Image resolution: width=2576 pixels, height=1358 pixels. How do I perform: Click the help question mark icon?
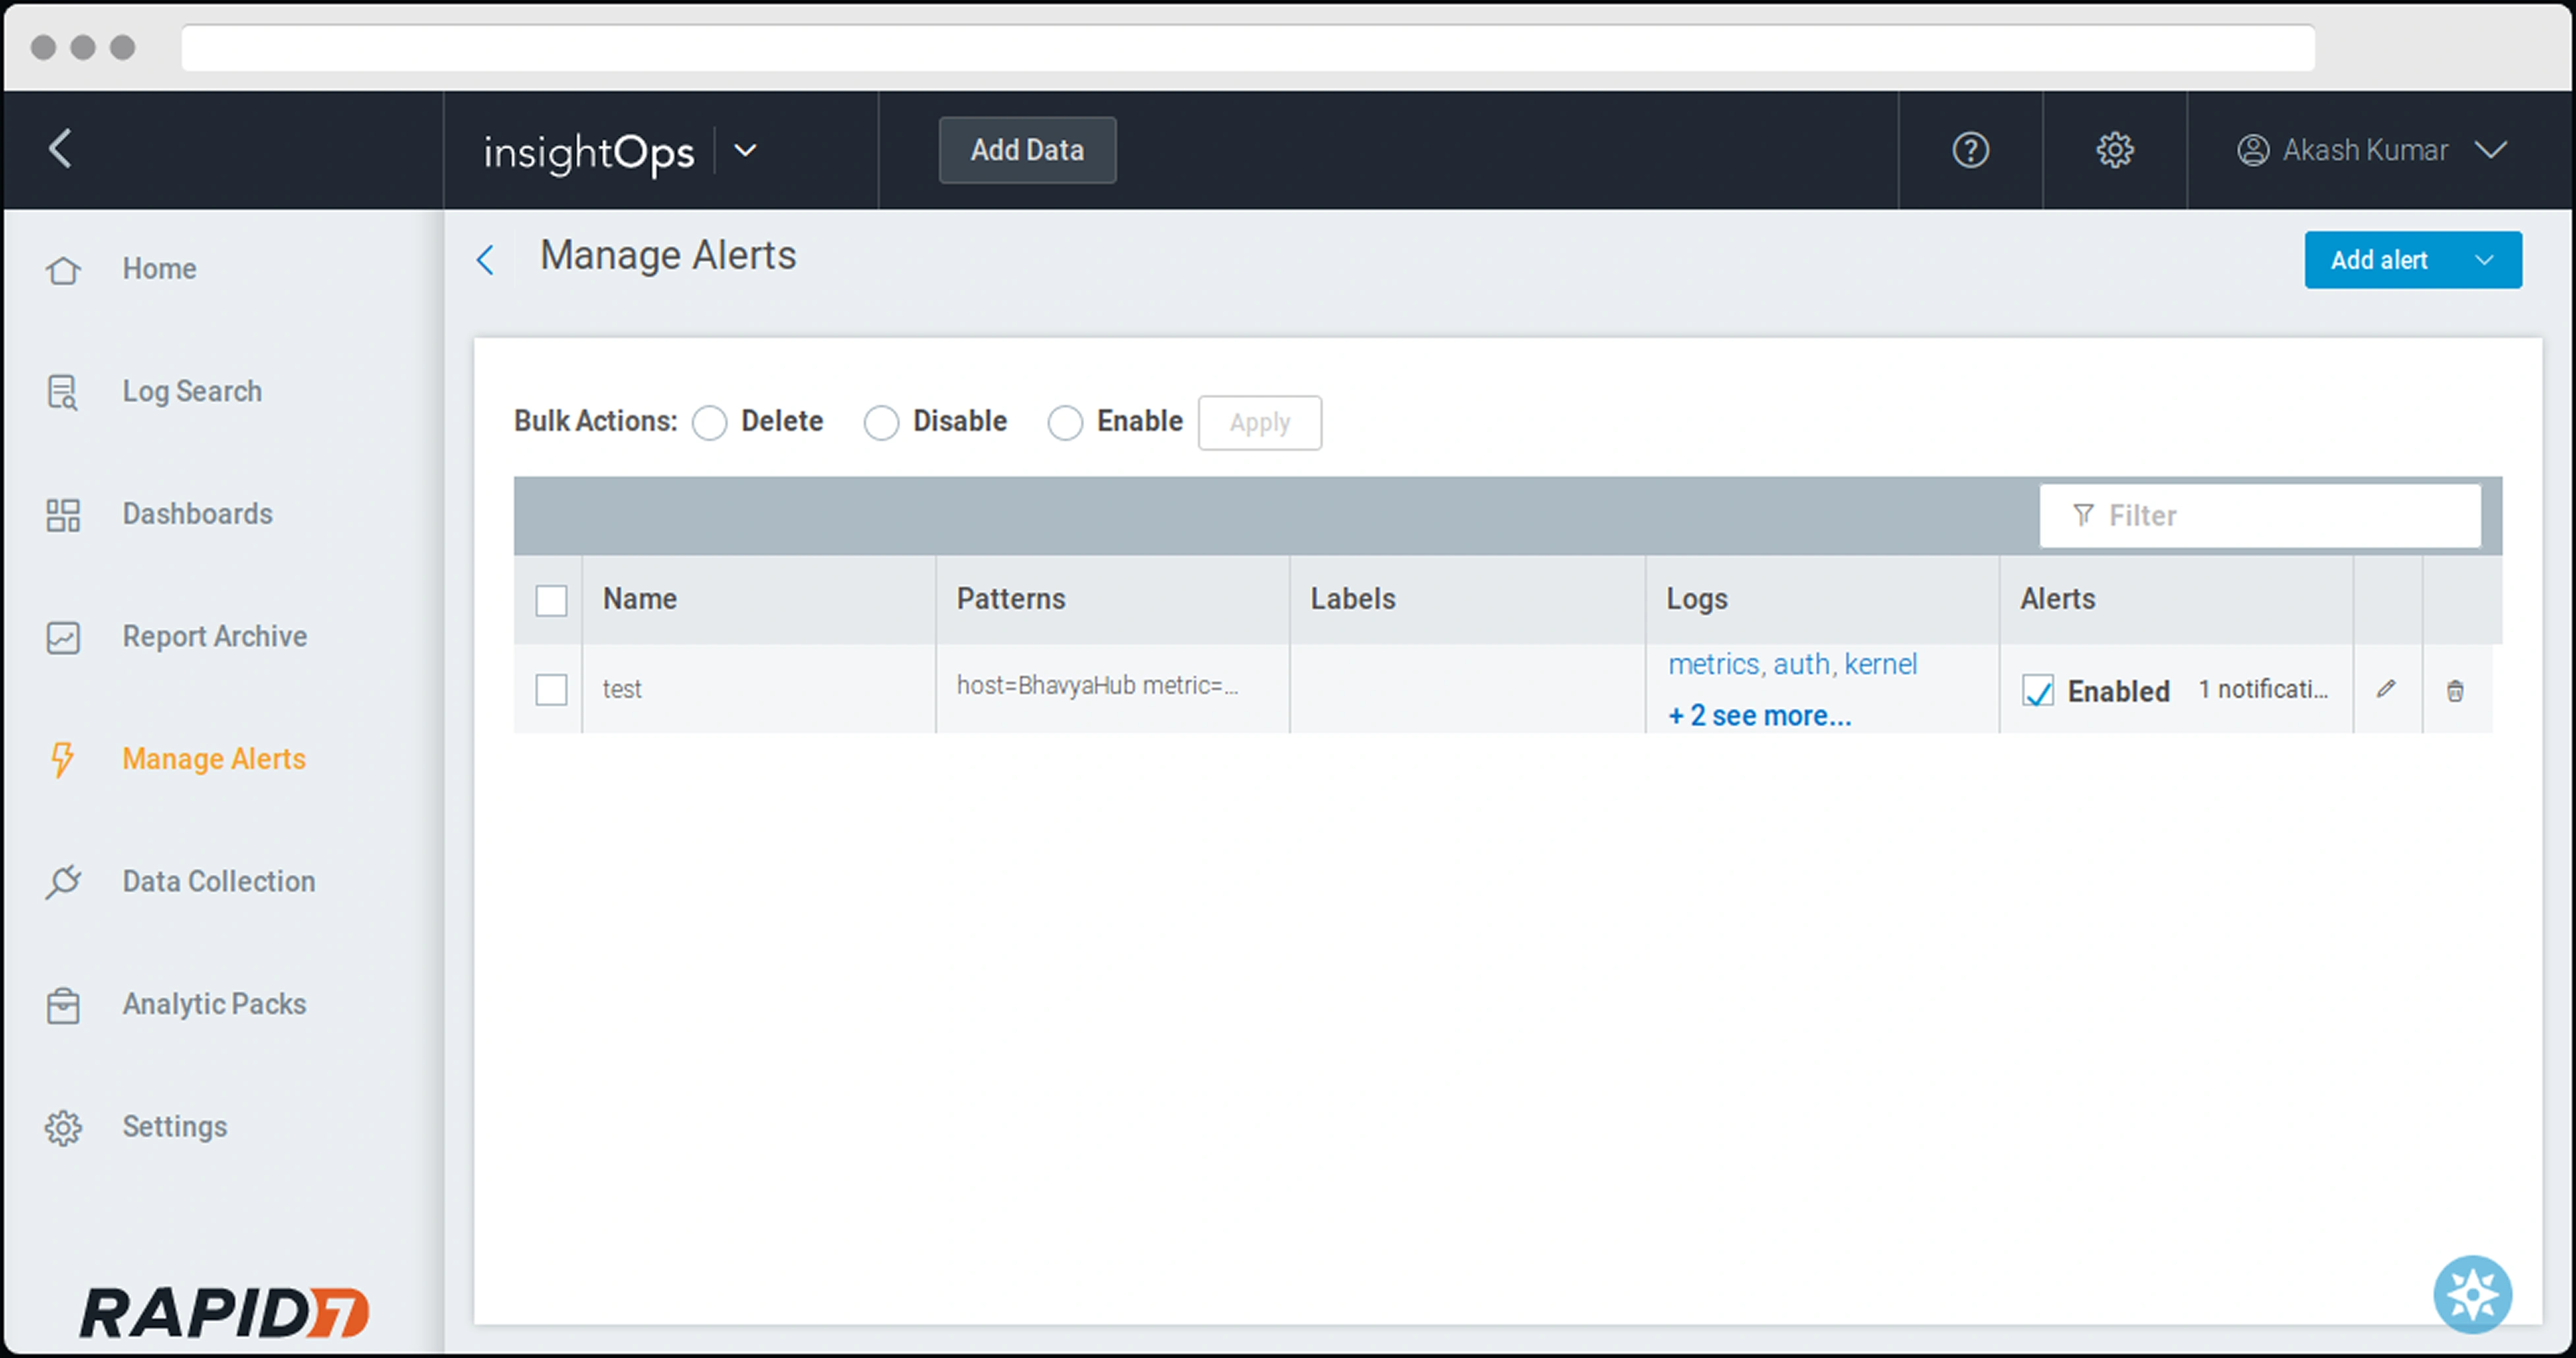point(1970,150)
